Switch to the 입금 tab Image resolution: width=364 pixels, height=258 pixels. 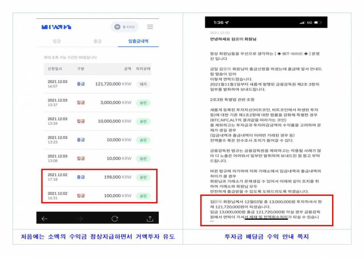coord(56,42)
